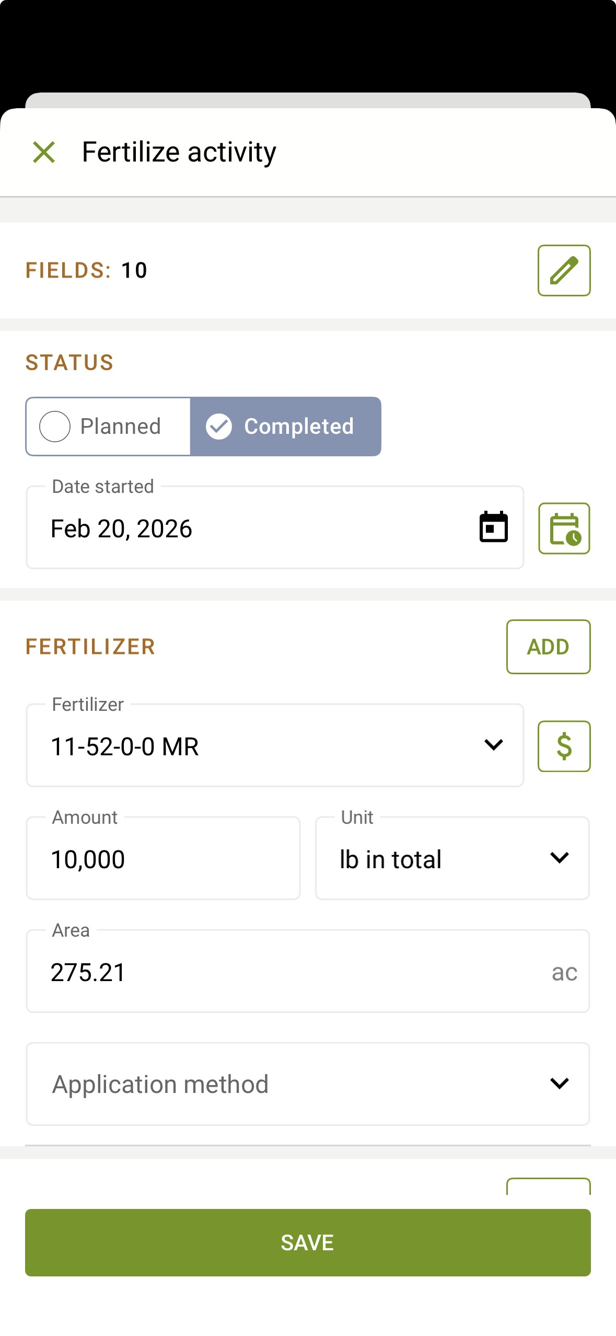
Task: Save the fertilize activity
Action: [308, 1242]
